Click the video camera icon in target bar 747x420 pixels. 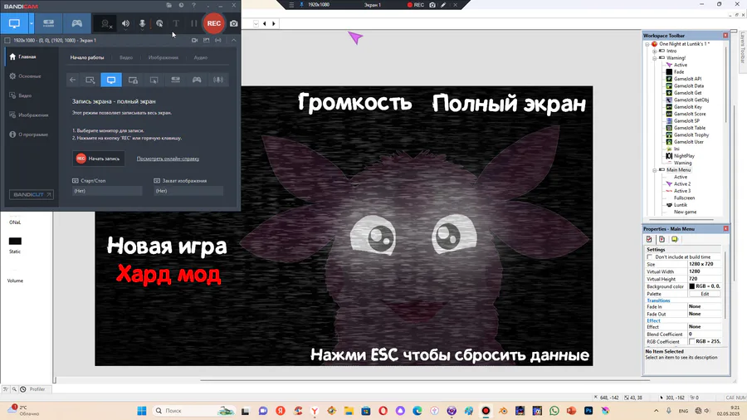194,41
